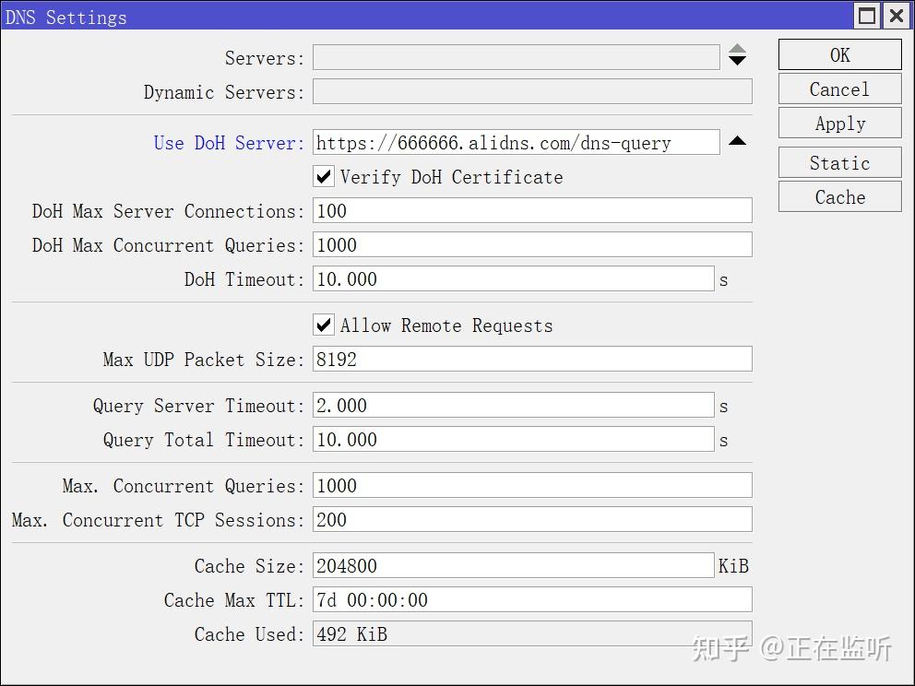This screenshot has width=915, height=686.
Task: Edit the DoH server URL field
Action: click(x=517, y=142)
